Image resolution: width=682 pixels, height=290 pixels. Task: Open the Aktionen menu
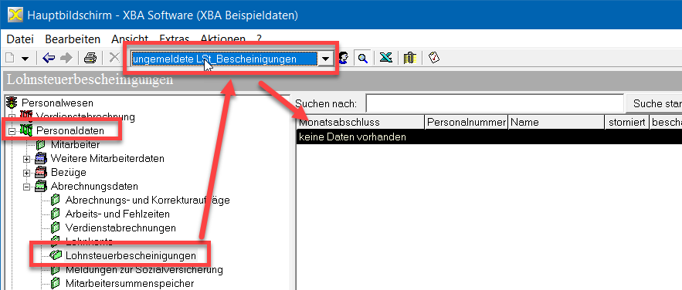(222, 39)
